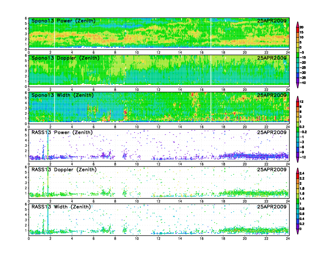Click the magenta top arrow of the top colorbar
The image size is (332, 256).
click(298, 24)
